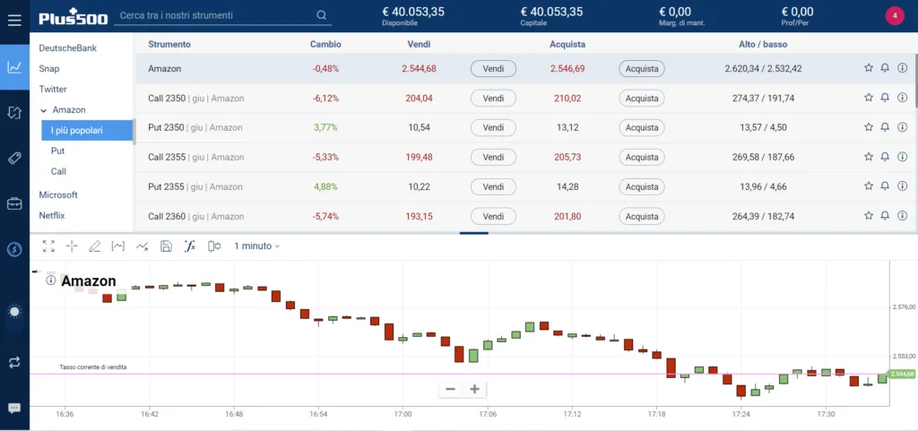
Task: Toggle the light/dark theme sun icon
Action: pos(14,312)
